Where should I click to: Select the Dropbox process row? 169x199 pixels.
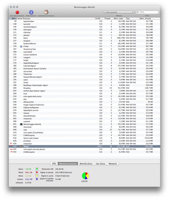click(x=84, y=88)
